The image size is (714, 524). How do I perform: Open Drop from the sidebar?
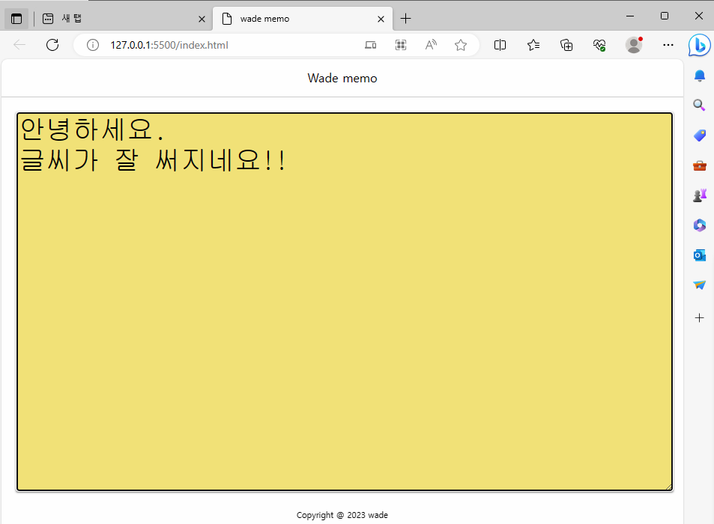click(699, 284)
